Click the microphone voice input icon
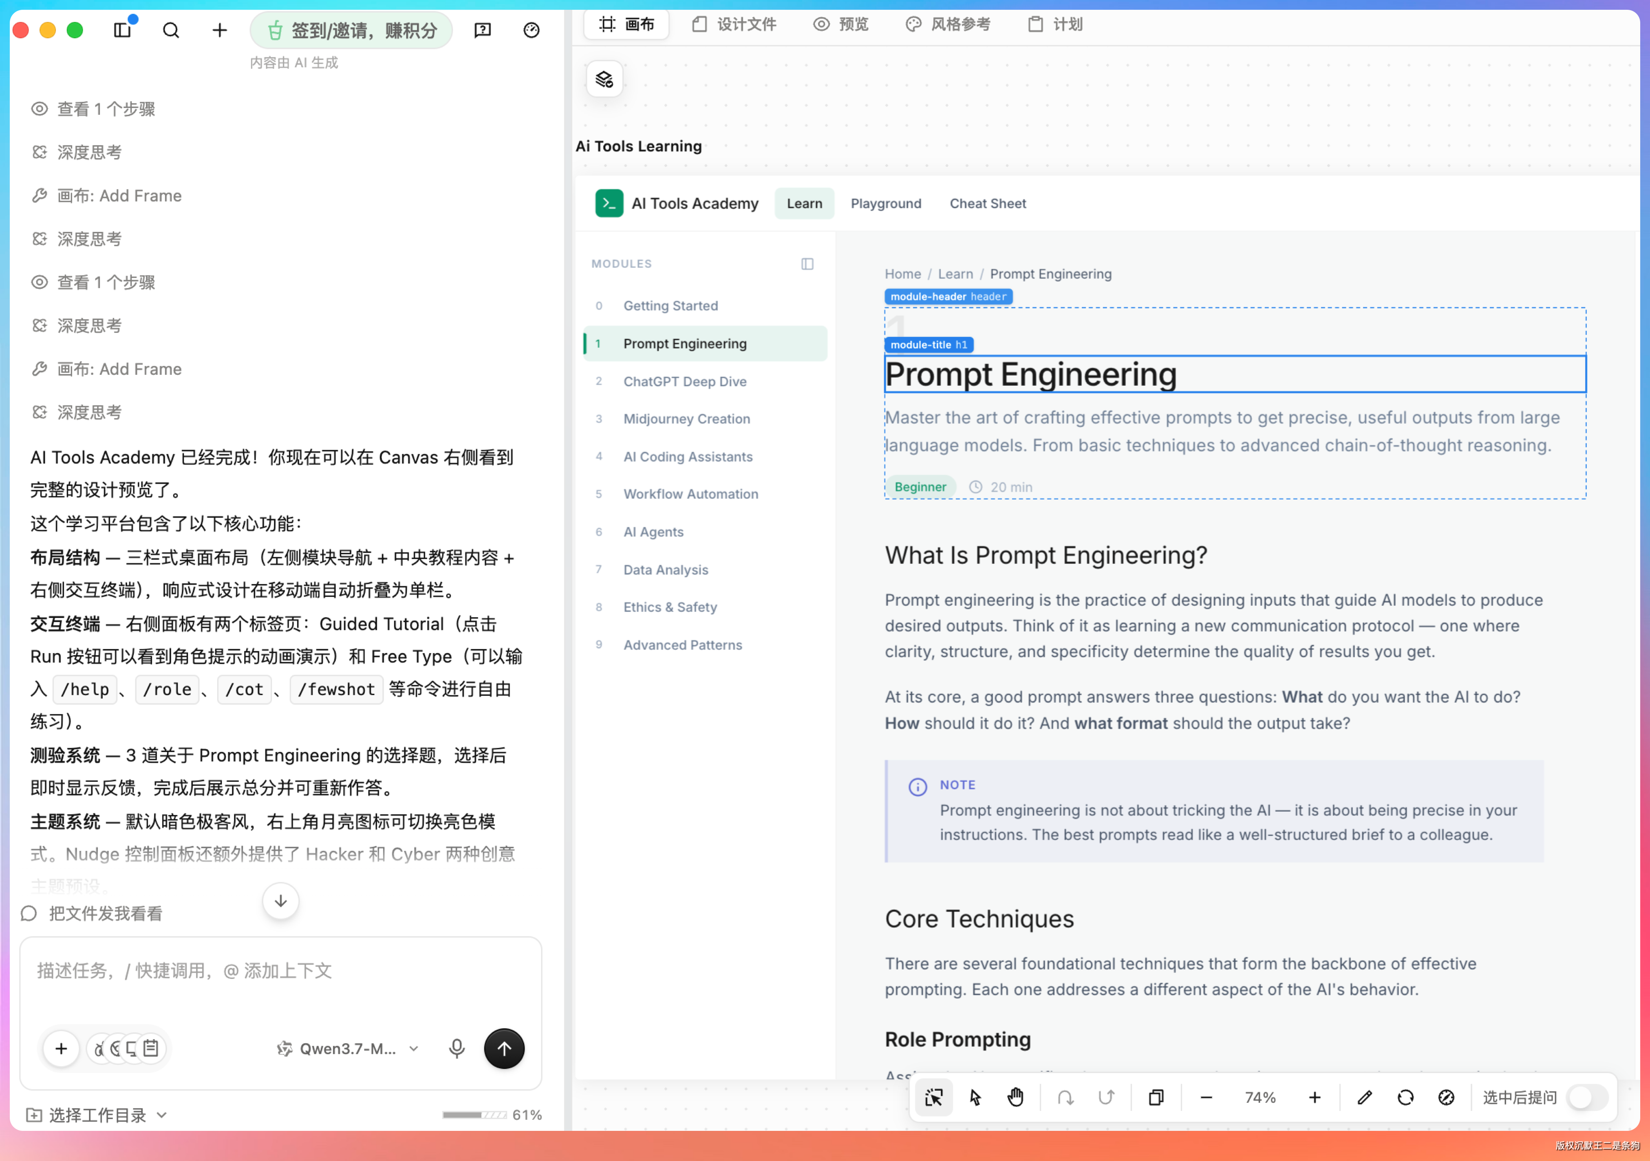This screenshot has width=1650, height=1161. (x=457, y=1049)
